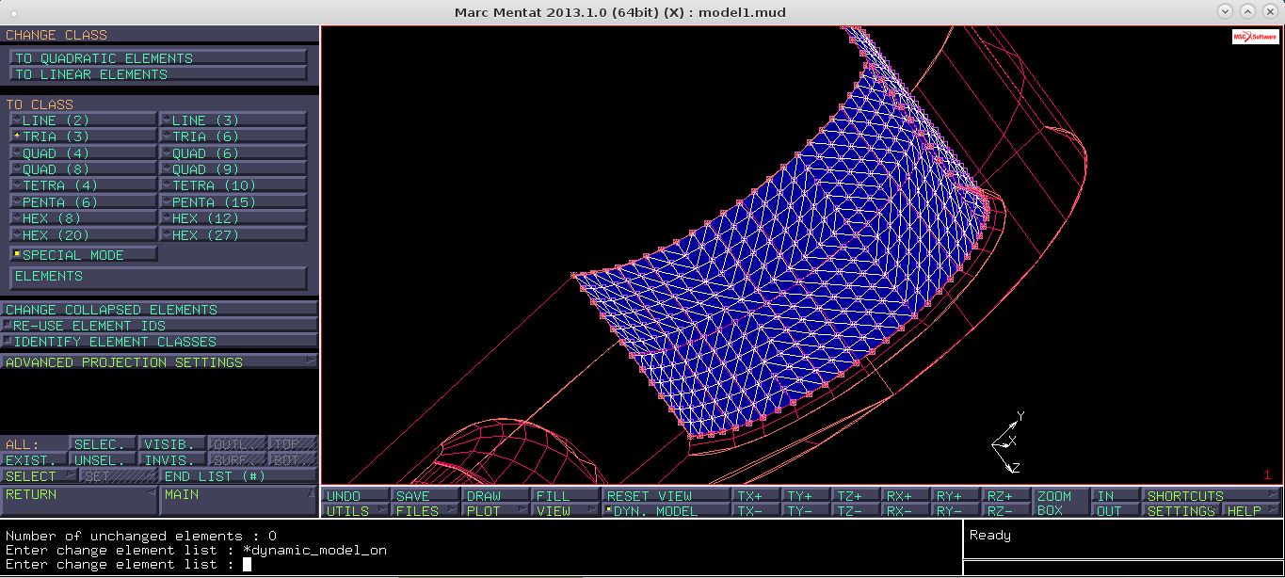Screen dimensions: 1285x578
Task: Open the FILES menu
Action: coord(426,511)
